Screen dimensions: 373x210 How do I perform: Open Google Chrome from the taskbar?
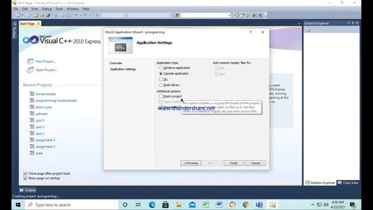(x=246, y=205)
